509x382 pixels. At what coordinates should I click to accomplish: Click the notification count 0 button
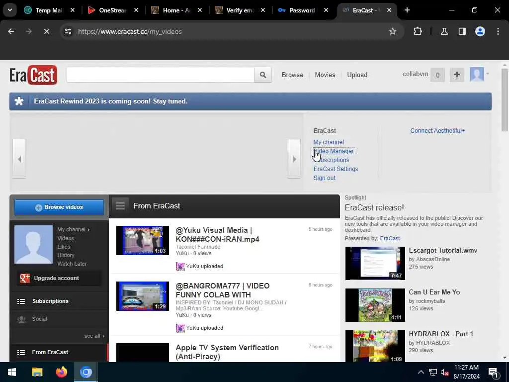[x=437, y=75]
